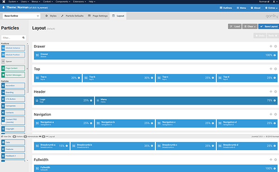Select the System Messages particle
This screenshot has height=172, width=279.
(13, 75)
